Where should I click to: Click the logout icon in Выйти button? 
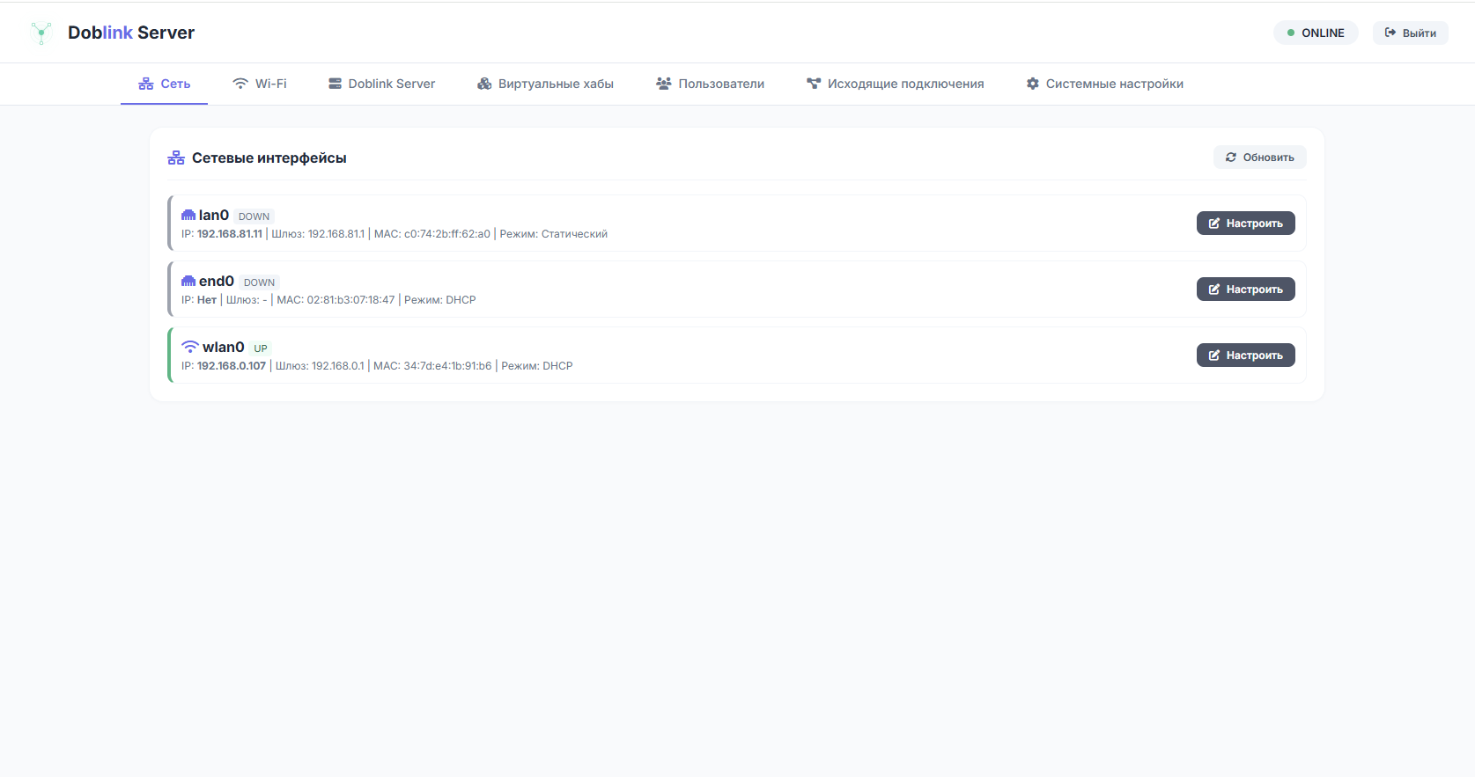tap(1390, 33)
